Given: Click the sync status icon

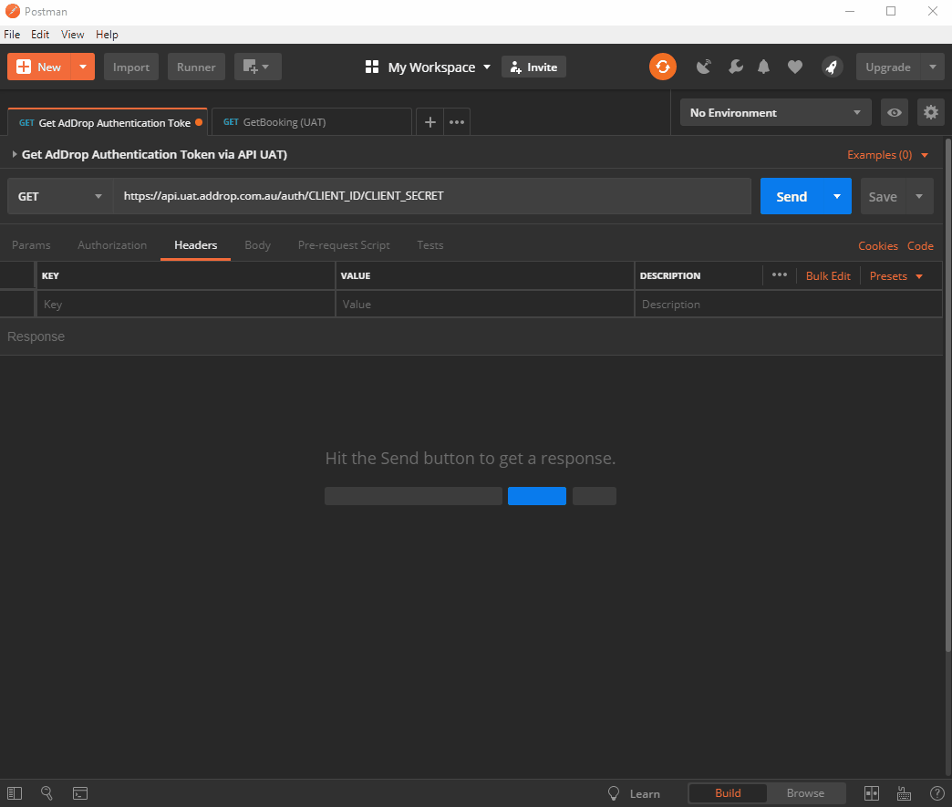Looking at the screenshot, I should (662, 67).
